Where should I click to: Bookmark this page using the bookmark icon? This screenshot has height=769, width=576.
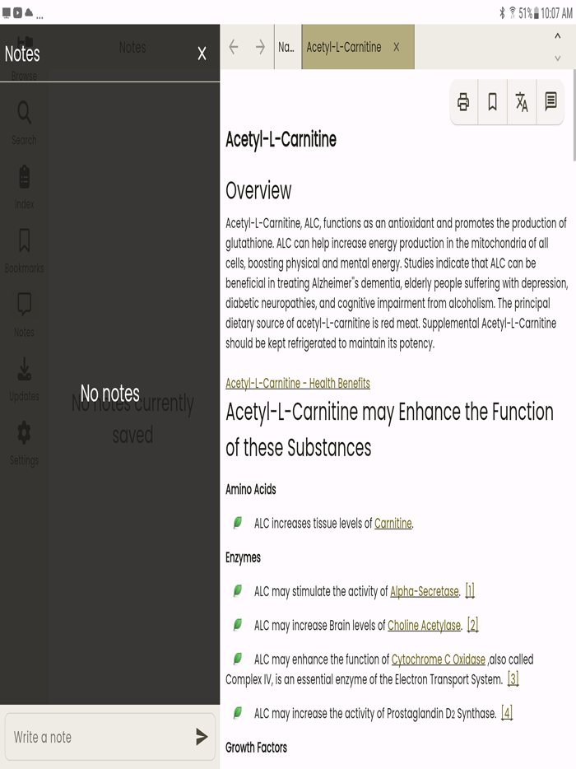click(x=492, y=102)
